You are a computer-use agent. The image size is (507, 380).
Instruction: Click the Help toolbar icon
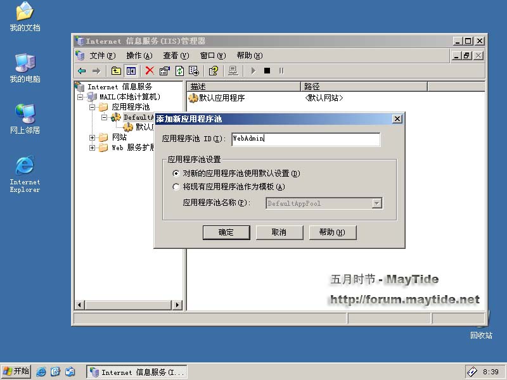click(x=214, y=71)
